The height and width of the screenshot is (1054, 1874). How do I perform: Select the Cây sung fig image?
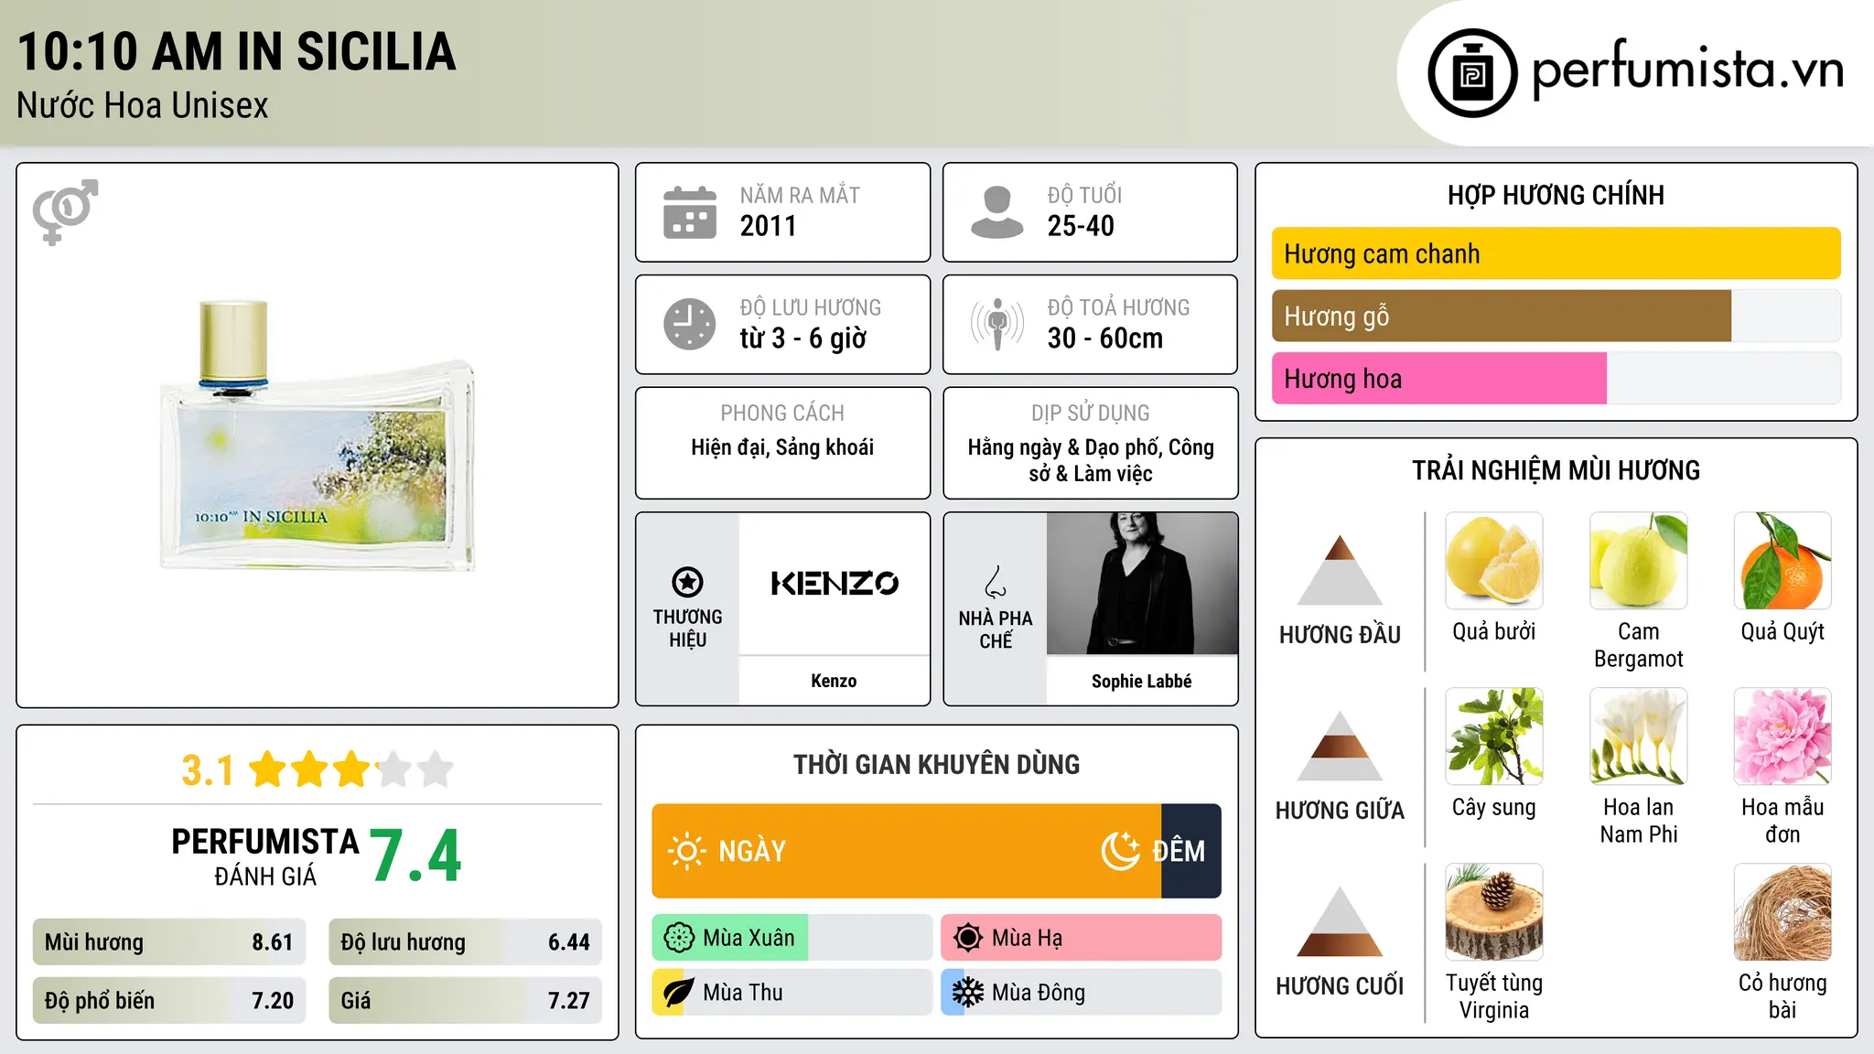tap(1494, 737)
